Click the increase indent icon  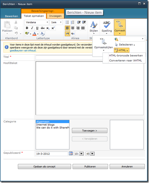(x=84, y=22)
